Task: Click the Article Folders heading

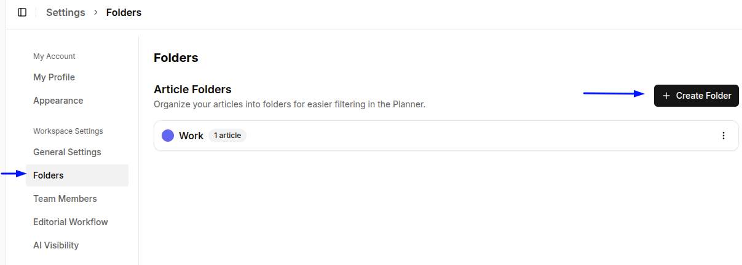Action: pos(192,90)
